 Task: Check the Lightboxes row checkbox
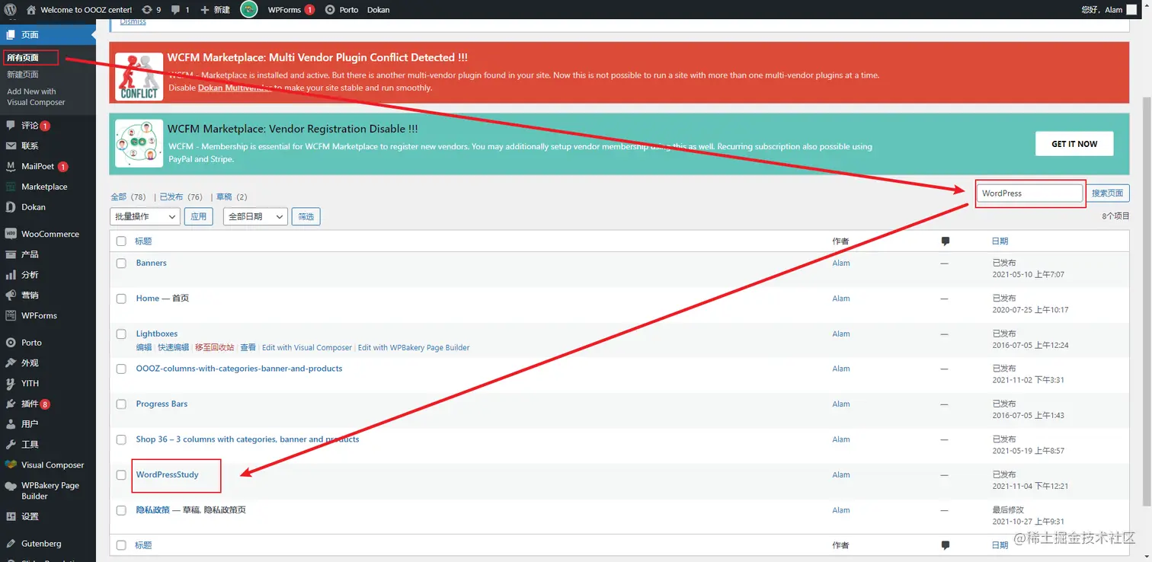[121, 334]
